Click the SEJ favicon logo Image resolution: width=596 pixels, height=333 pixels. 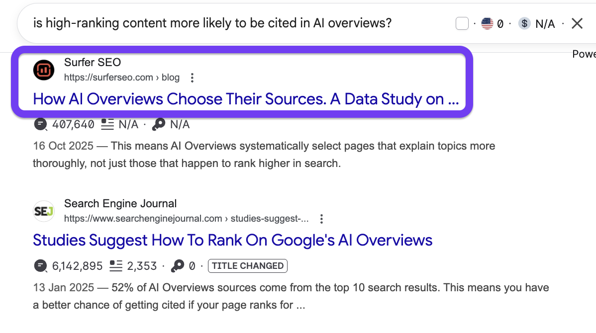44,211
